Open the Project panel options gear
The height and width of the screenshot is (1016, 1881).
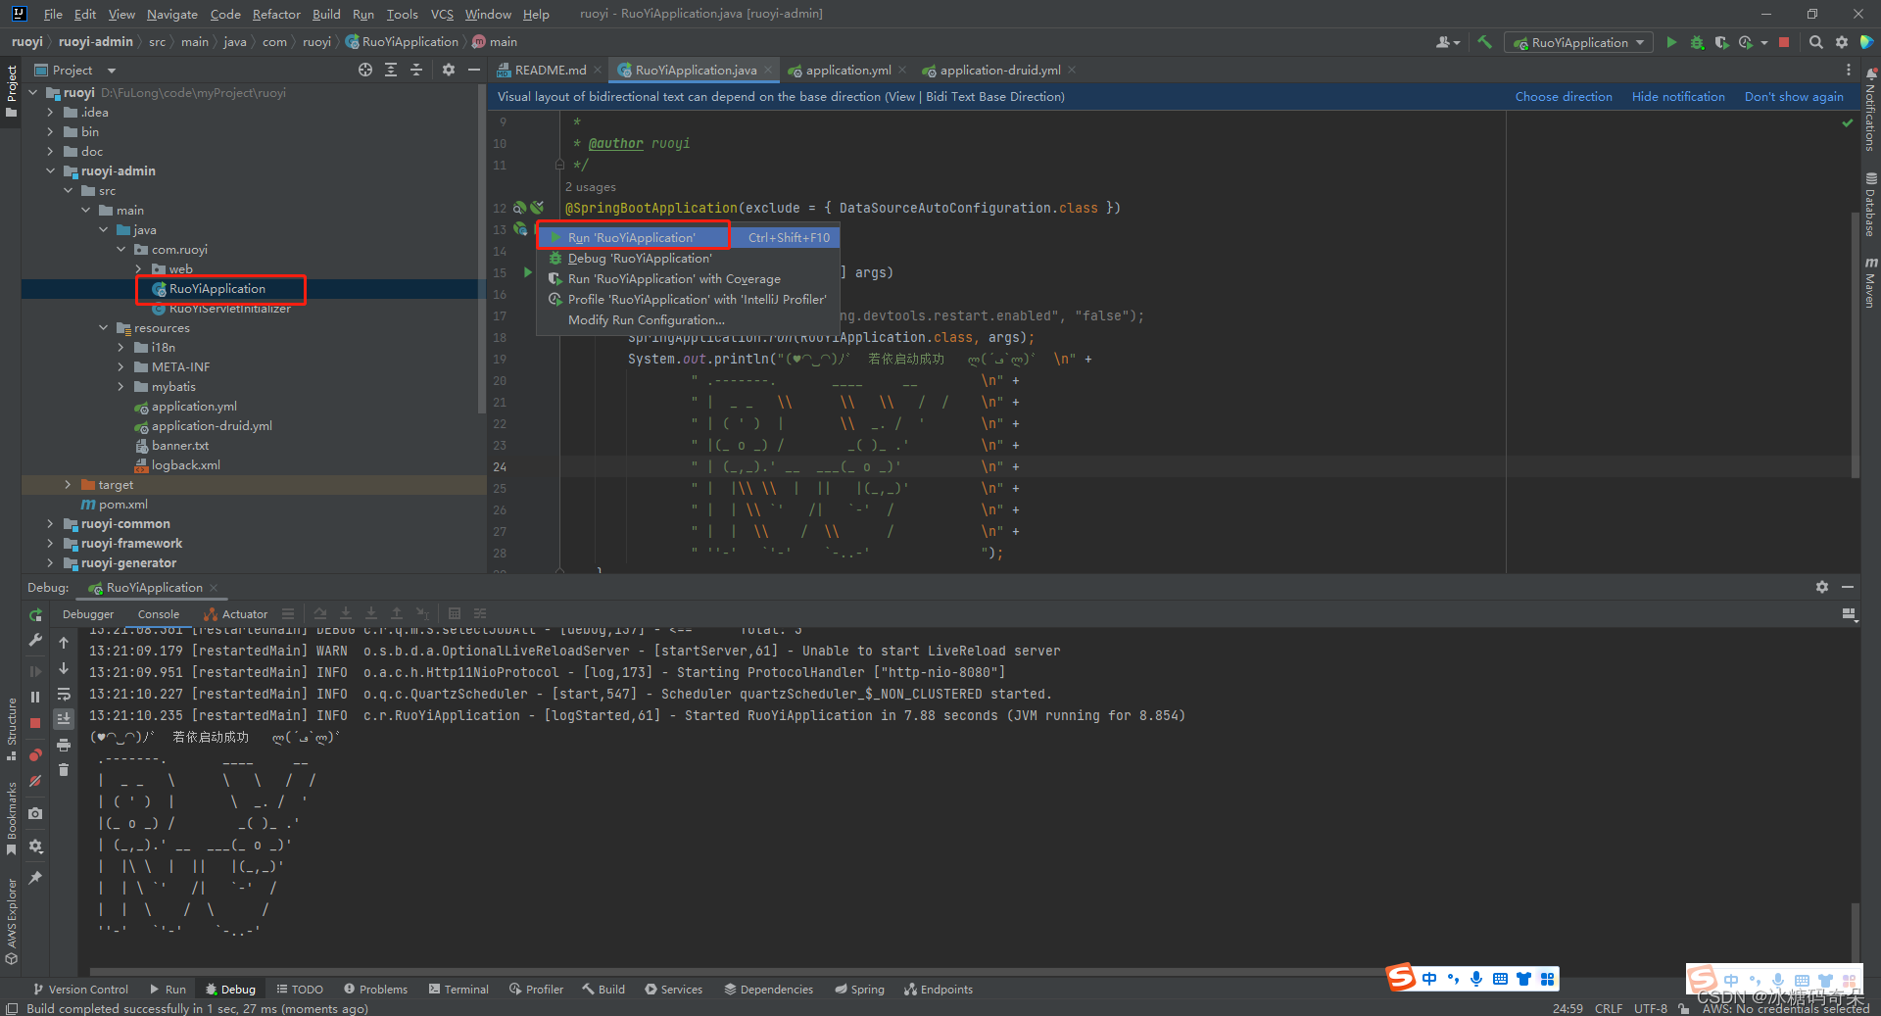coord(449,70)
